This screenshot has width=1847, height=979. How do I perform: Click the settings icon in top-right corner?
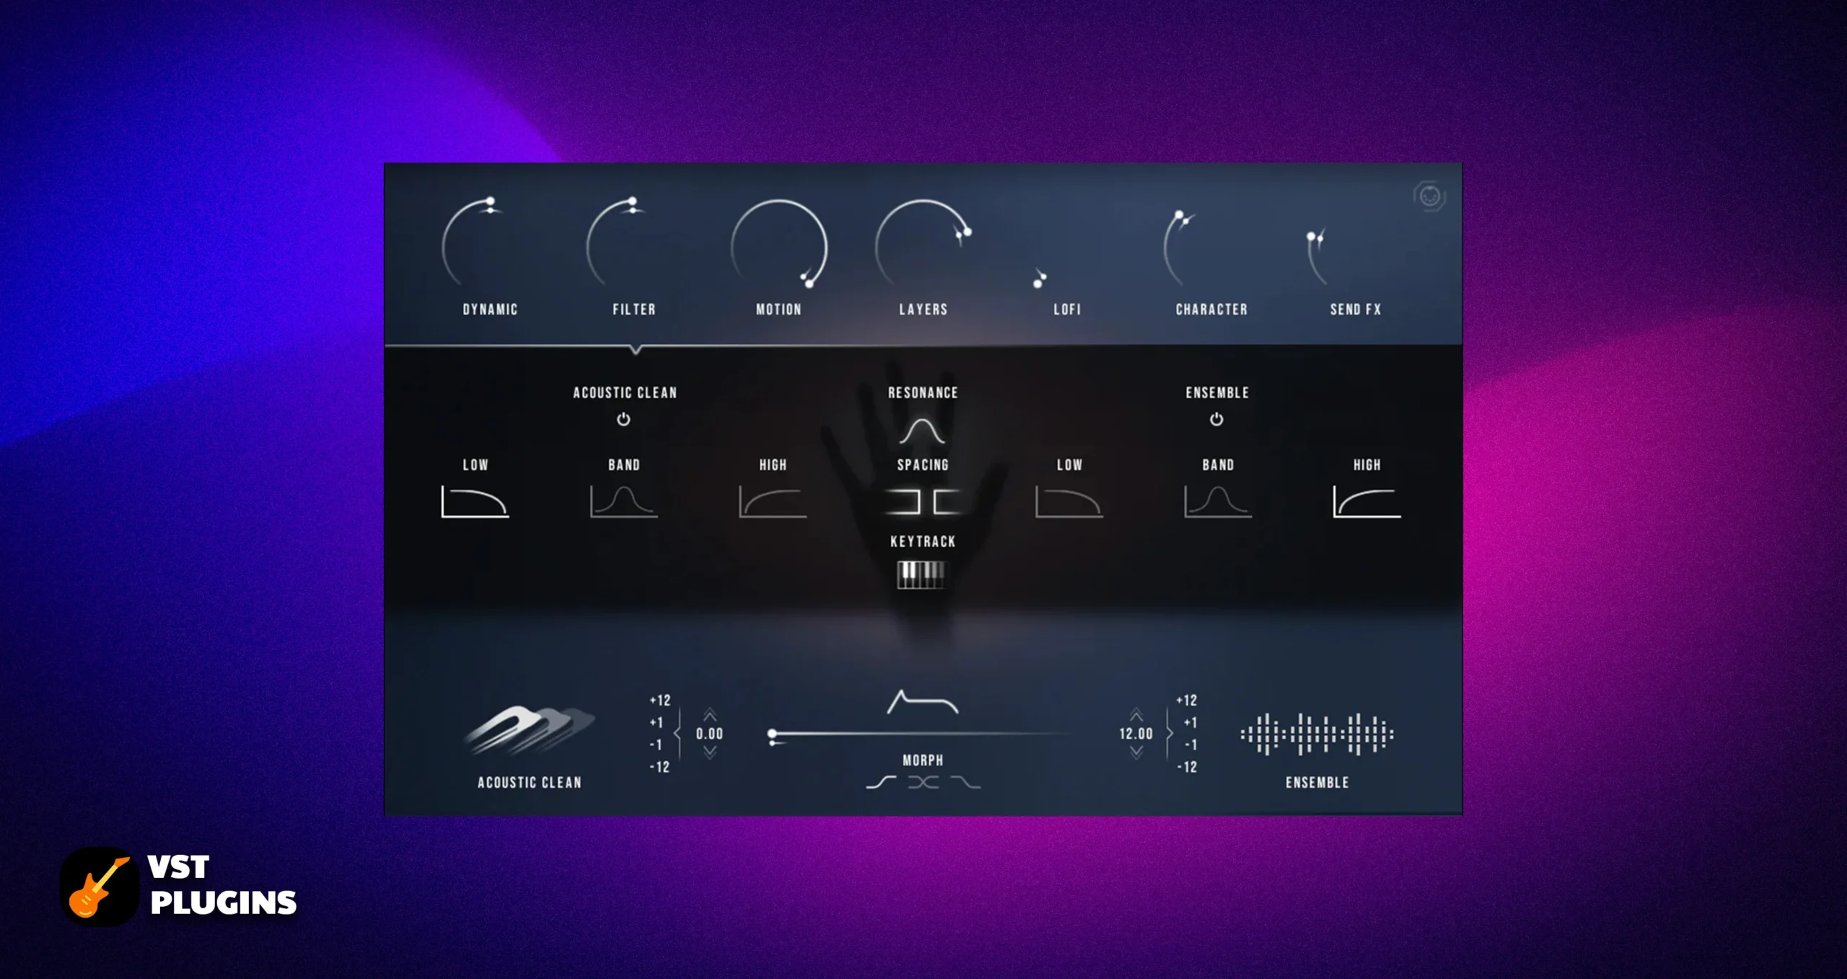1429,196
